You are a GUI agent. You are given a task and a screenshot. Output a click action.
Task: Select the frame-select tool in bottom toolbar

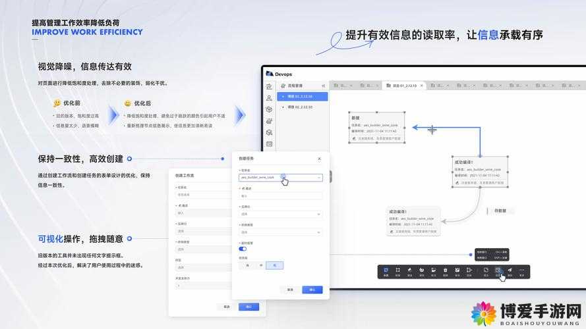[397, 271]
